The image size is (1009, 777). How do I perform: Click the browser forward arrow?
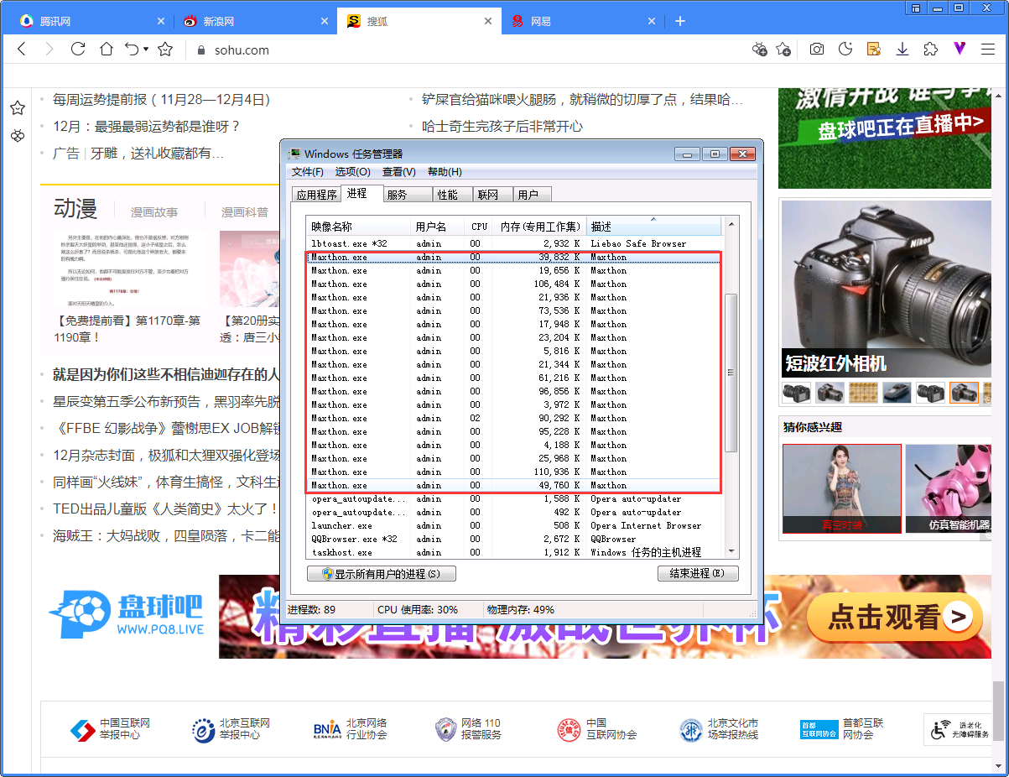point(49,50)
